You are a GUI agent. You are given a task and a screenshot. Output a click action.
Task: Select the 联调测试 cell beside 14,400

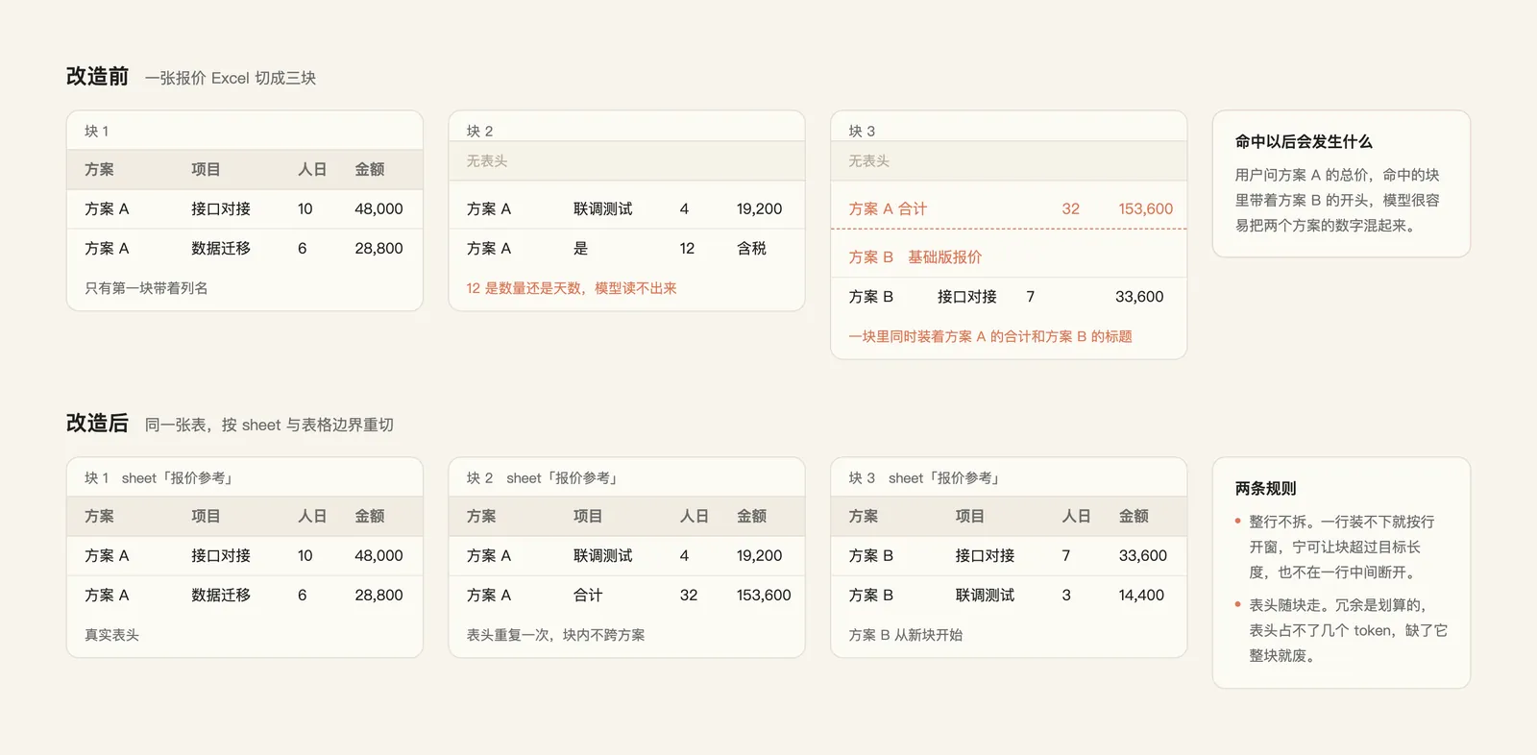[985, 596]
